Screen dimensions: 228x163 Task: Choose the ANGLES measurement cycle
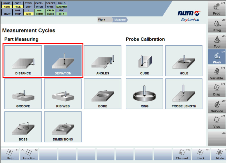tap(102, 61)
